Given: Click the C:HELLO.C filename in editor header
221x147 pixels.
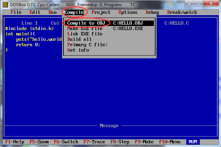Looking at the screenshot, I should click(176, 23).
